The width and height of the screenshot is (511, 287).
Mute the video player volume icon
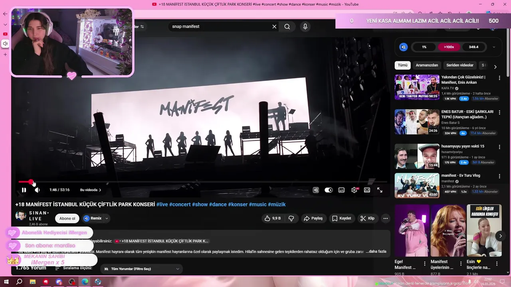(37, 190)
